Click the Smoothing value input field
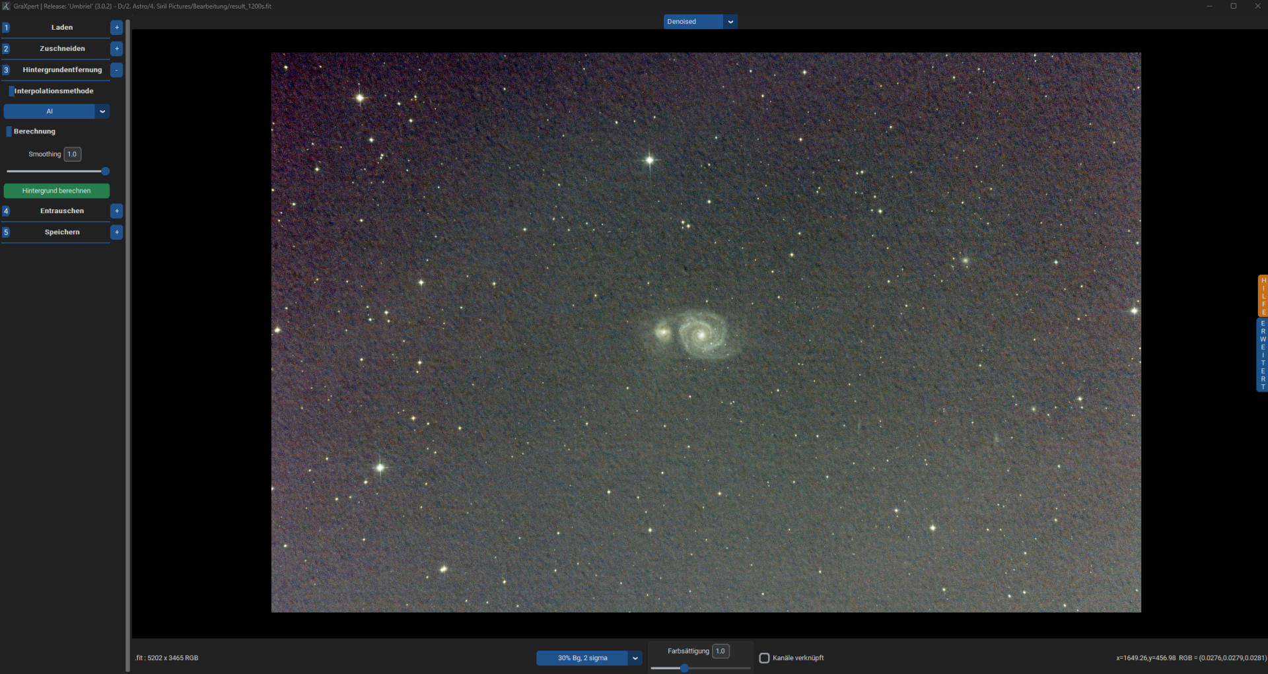 (x=73, y=154)
